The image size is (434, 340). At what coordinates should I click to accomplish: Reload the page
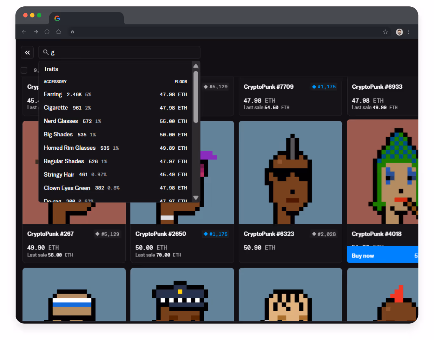(47, 32)
